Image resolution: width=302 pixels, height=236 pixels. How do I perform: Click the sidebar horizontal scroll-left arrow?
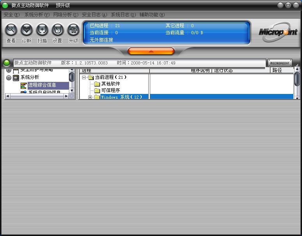[7, 96]
